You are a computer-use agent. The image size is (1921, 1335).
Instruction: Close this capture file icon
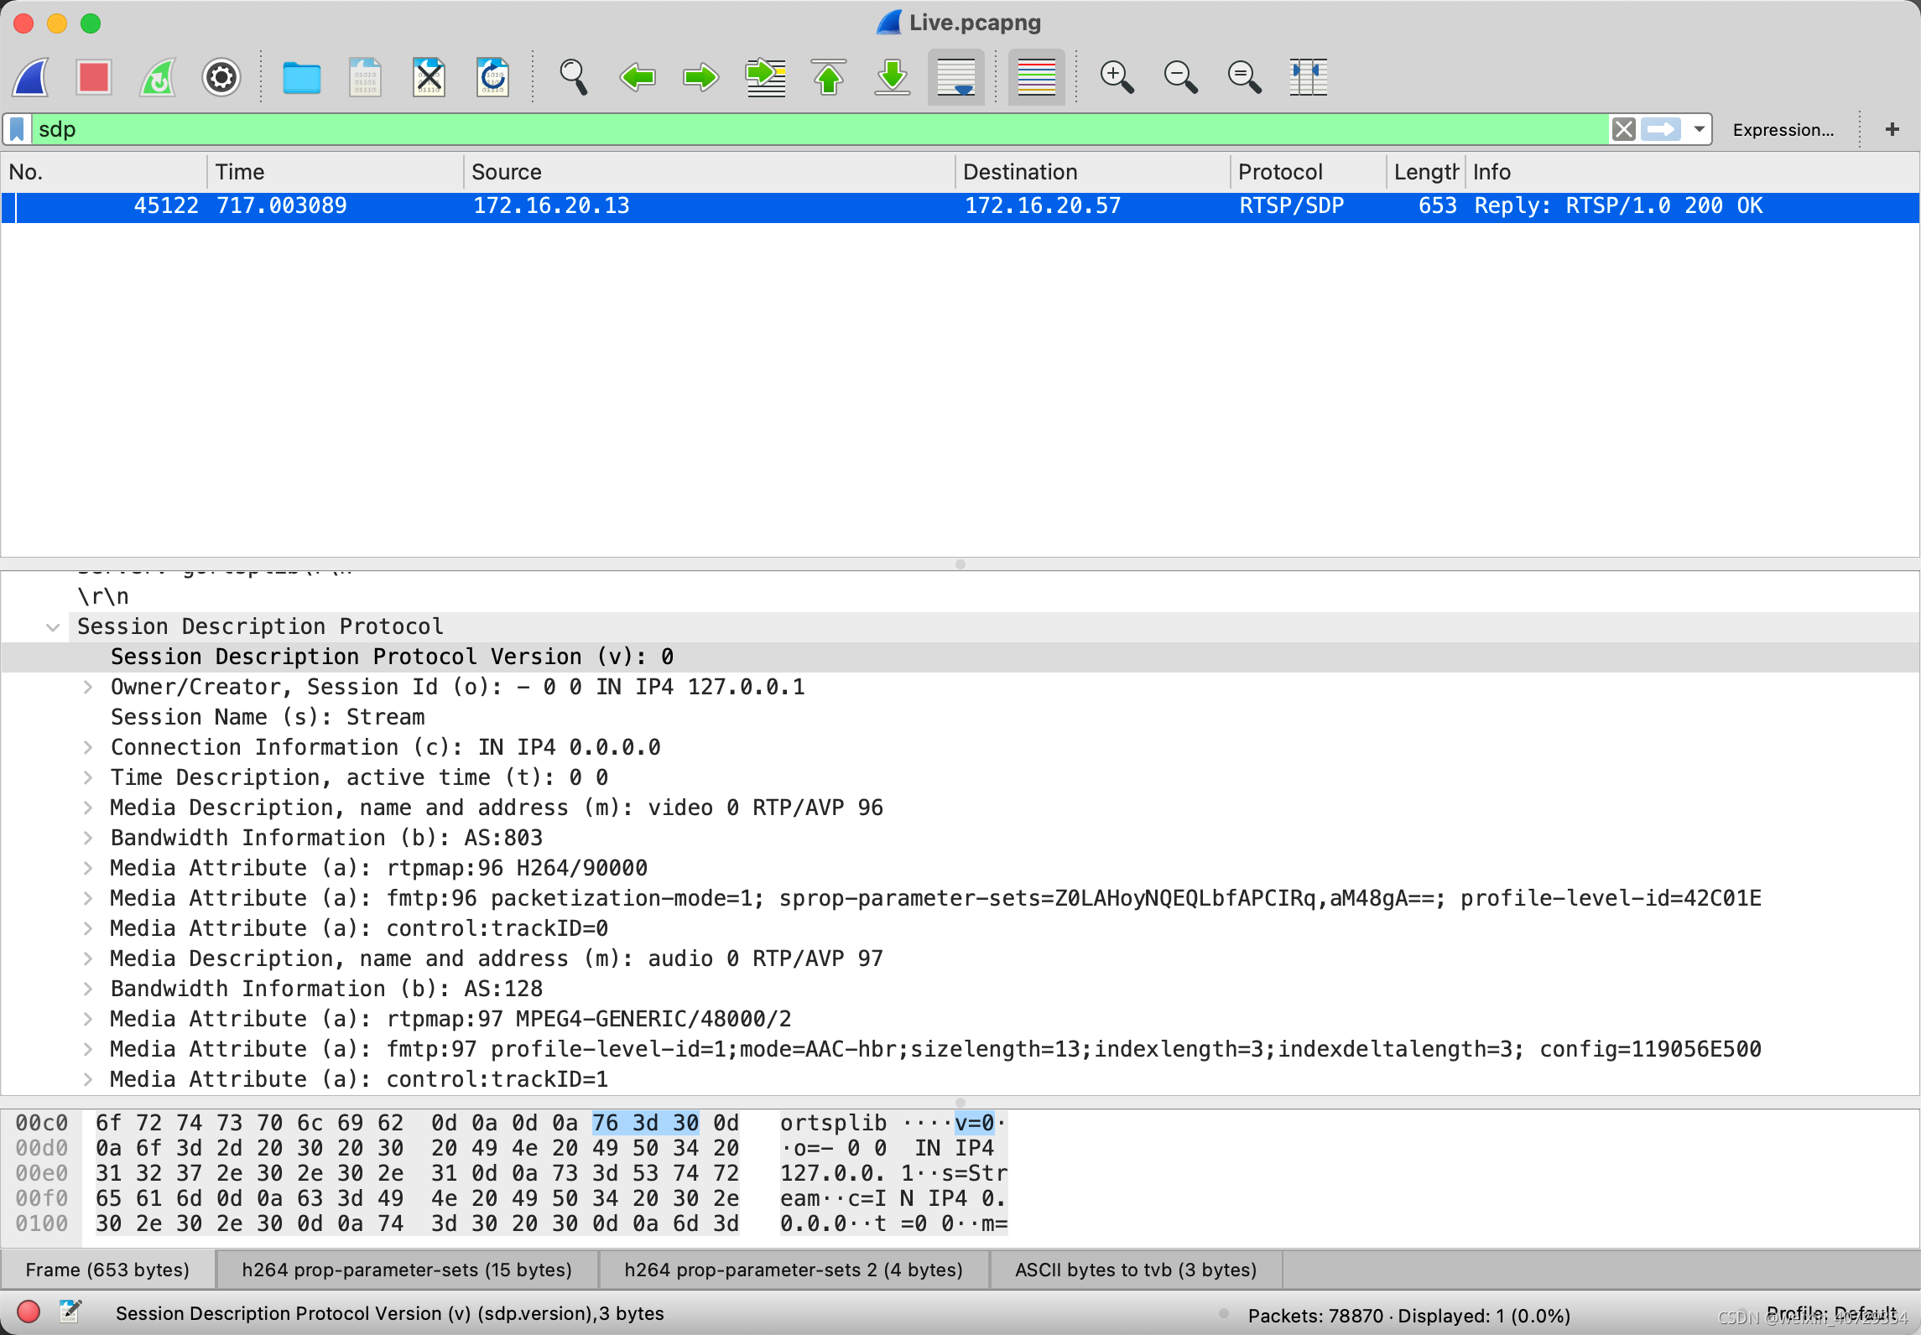click(429, 78)
